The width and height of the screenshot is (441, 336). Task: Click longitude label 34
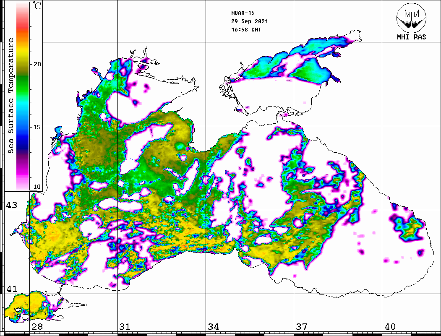click(x=214, y=326)
